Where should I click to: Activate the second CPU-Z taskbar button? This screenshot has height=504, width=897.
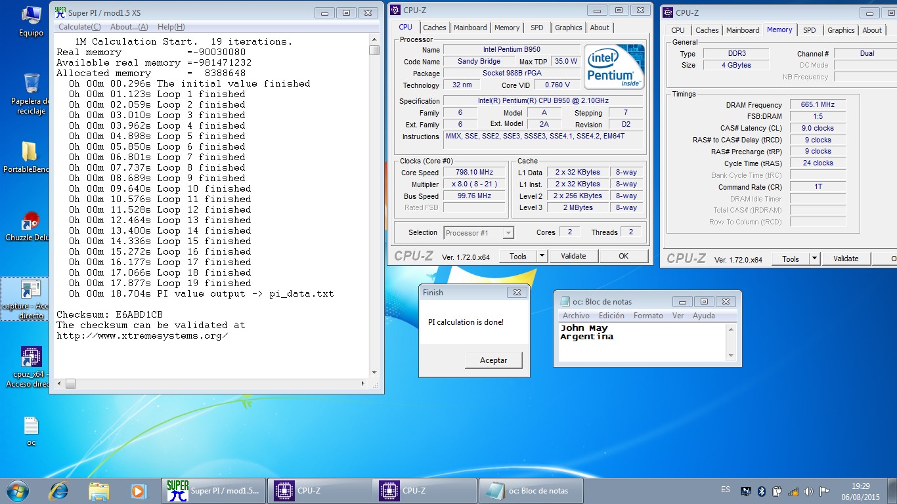(x=424, y=490)
